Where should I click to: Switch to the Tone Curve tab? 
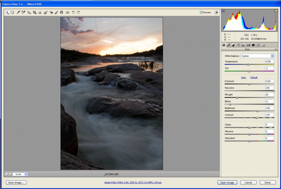[x=229, y=45]
